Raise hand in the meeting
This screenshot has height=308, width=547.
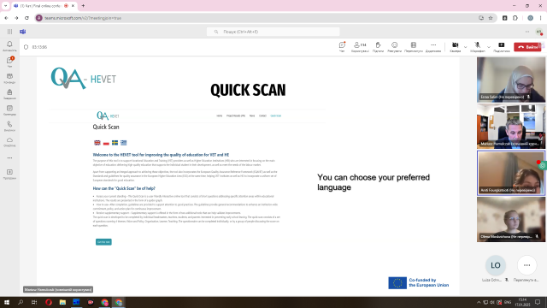[378, 47]
